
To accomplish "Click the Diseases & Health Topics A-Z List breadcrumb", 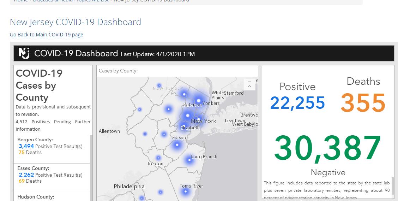I will tap(71, 1).
